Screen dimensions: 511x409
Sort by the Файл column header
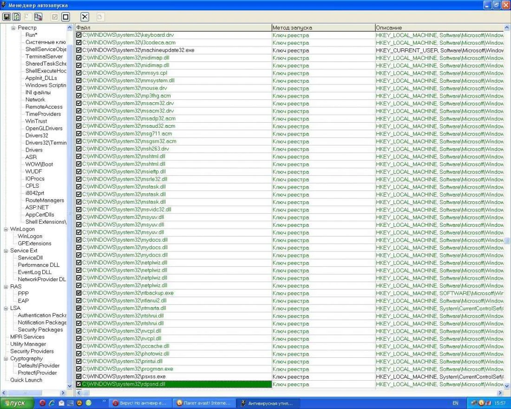pyautogui.click(x=173, y=28)
